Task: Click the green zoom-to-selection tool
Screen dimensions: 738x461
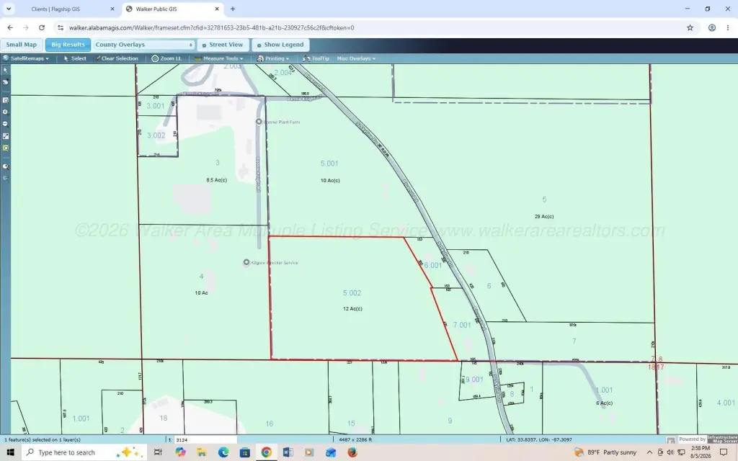Action: click(5, 148)
